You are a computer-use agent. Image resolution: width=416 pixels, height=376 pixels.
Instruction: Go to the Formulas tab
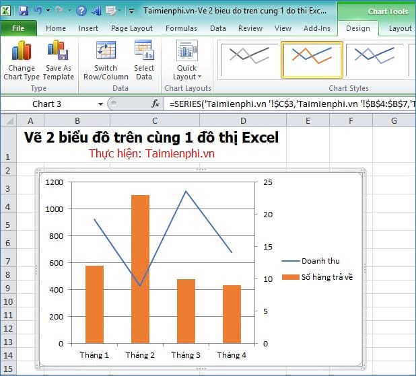click(181, 28)
